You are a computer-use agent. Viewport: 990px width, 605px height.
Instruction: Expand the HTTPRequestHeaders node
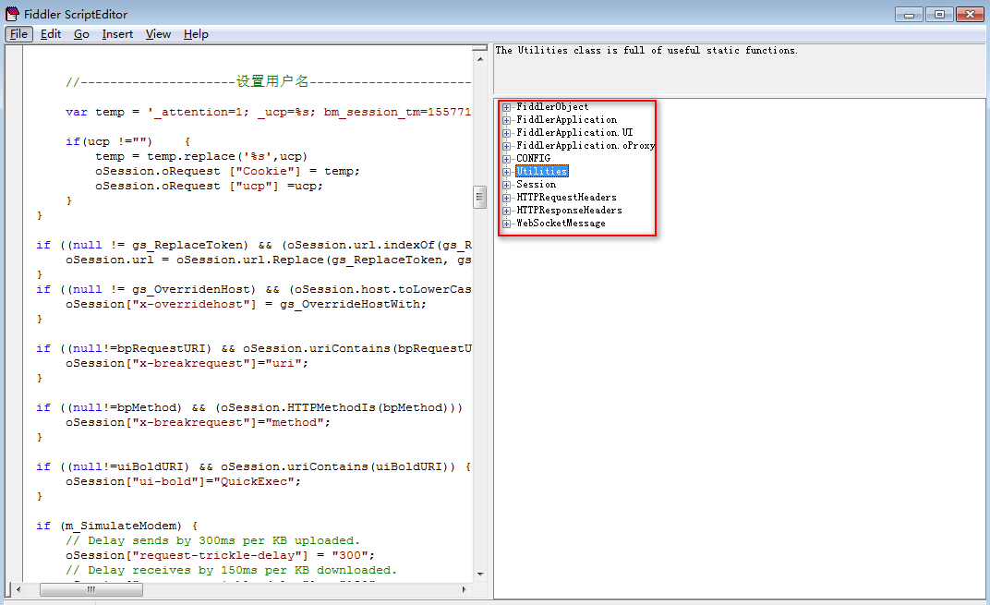[x=506, y=198]
